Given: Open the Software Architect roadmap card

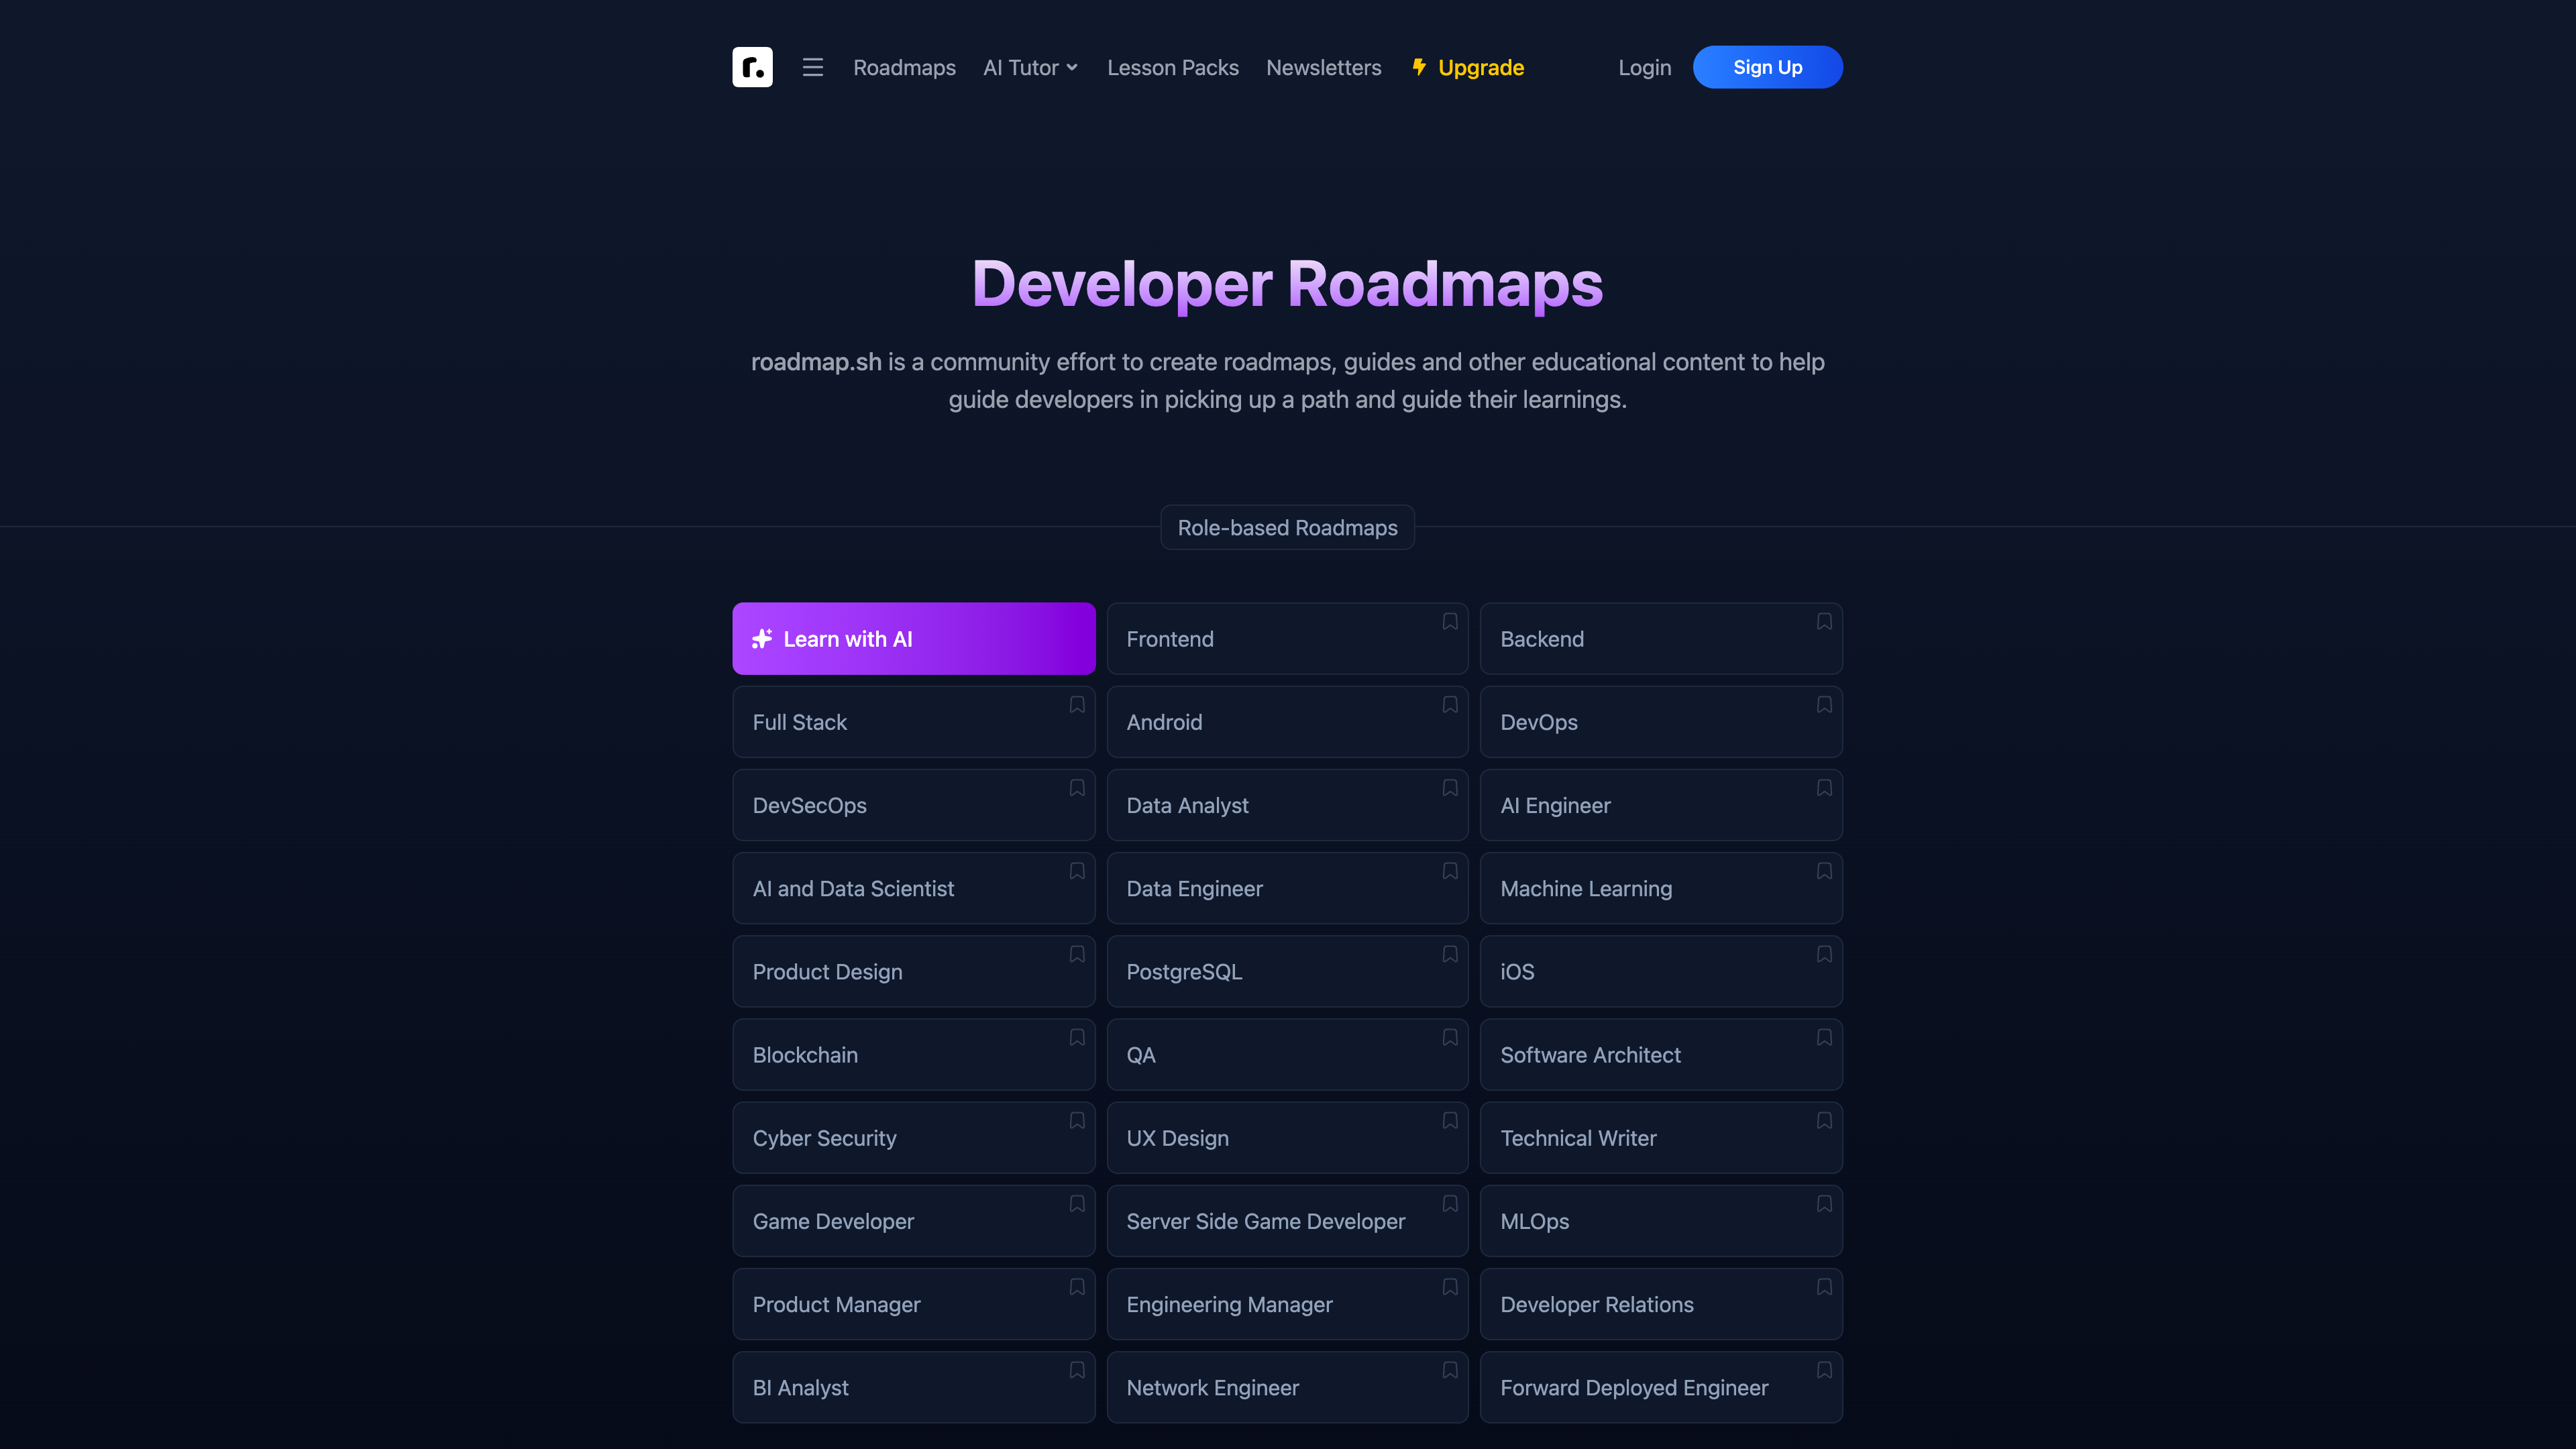Looking at the screenshot, I should 1661,1054.
